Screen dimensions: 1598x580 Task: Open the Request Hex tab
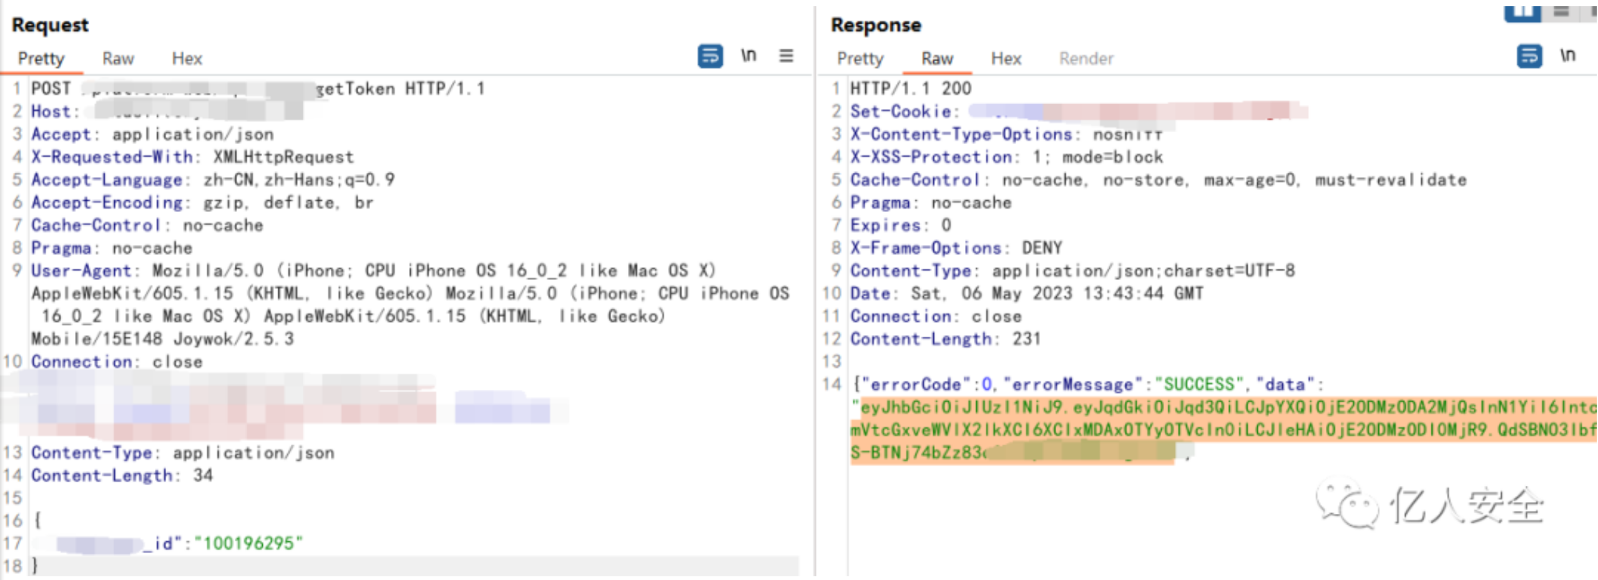click(x=187, y=59)
